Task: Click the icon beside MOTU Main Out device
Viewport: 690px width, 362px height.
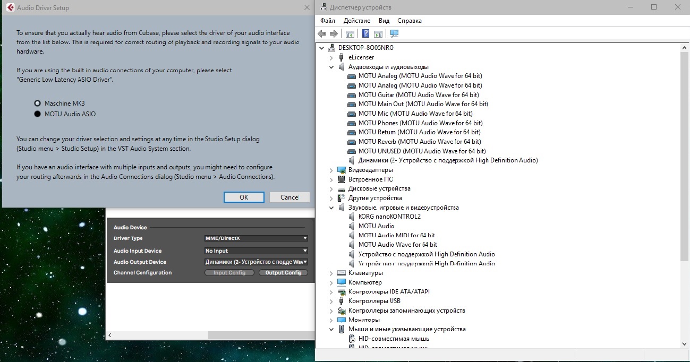Action: click(352, 104)
